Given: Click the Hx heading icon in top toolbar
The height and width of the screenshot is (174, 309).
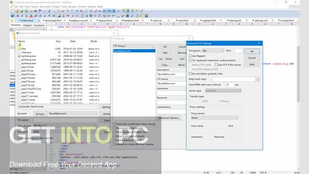Looking at the screenshot, I should [100, 11].
